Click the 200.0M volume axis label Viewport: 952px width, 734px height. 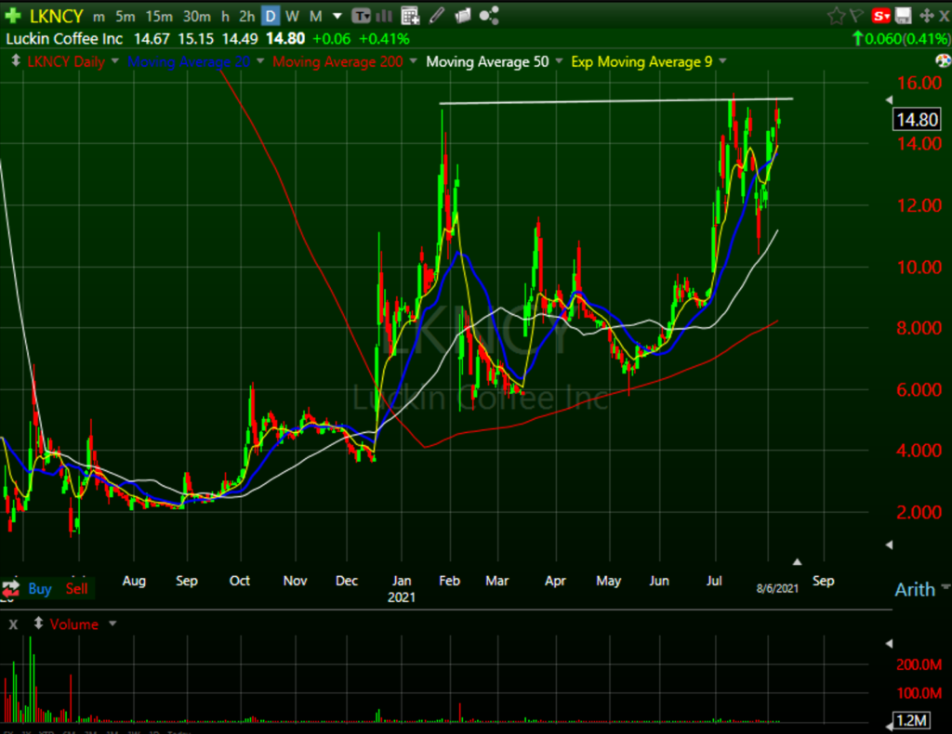pos(919,665)
